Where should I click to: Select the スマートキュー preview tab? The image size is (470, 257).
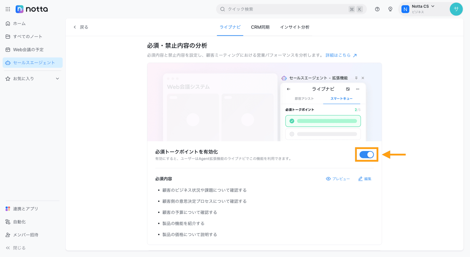(341, 99)
